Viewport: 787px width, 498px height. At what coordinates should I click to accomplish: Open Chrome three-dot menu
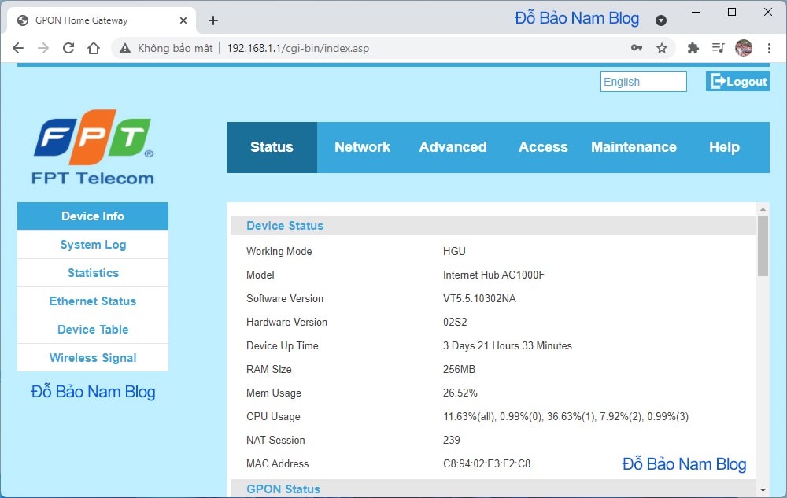769,48
